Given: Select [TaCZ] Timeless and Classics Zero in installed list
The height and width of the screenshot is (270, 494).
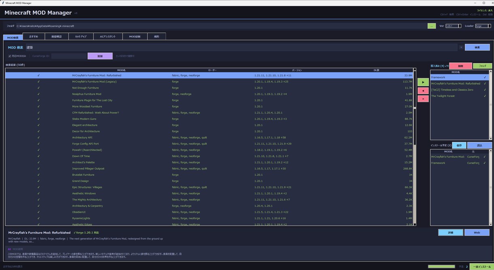Looking at the screenshot, I should (x=460, y=90).
